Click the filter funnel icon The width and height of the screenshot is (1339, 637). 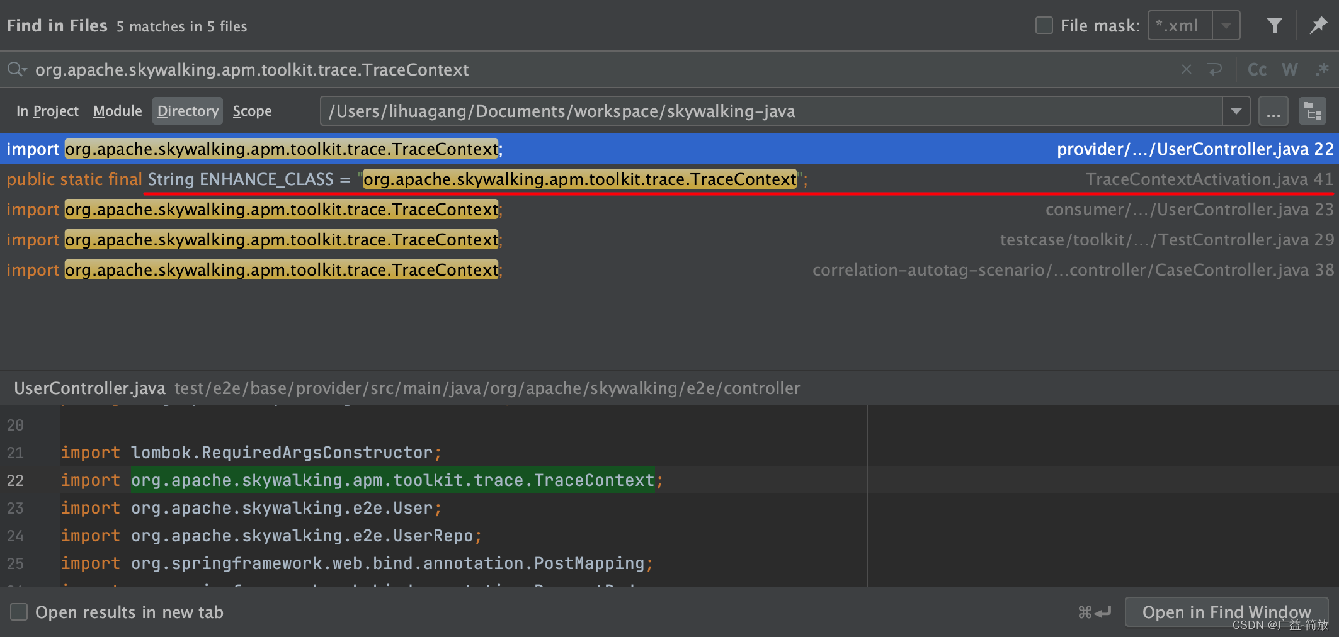(x=1274, y=26)
